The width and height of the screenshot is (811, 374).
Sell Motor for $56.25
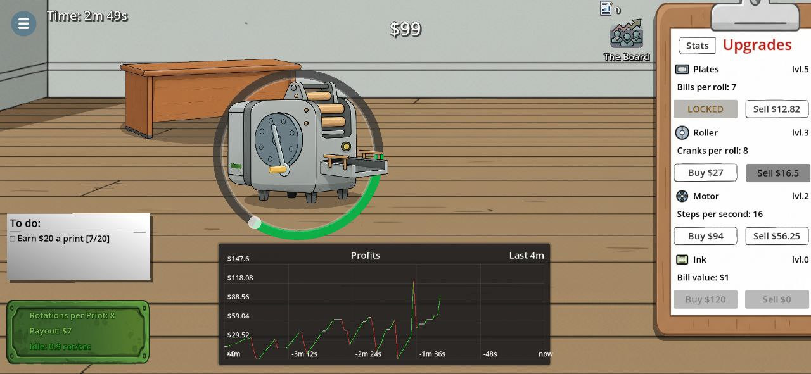click(x=776, y=236)
